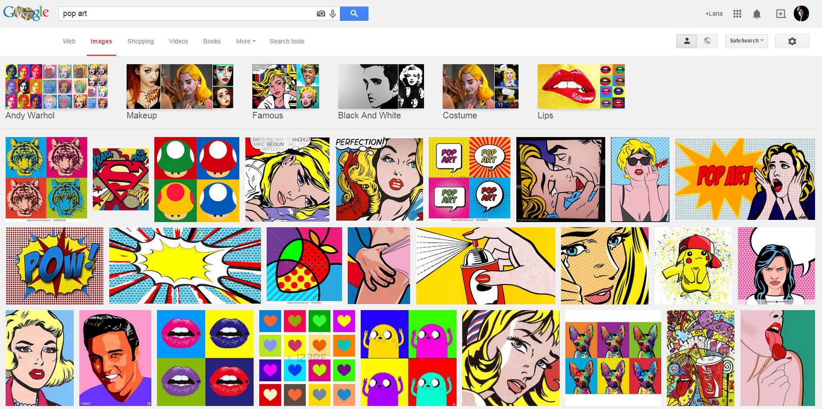The height and width of the screenshot is (409, 822).
Task: Open the Elvis portrait on pink image
Action: pos(115,358)
